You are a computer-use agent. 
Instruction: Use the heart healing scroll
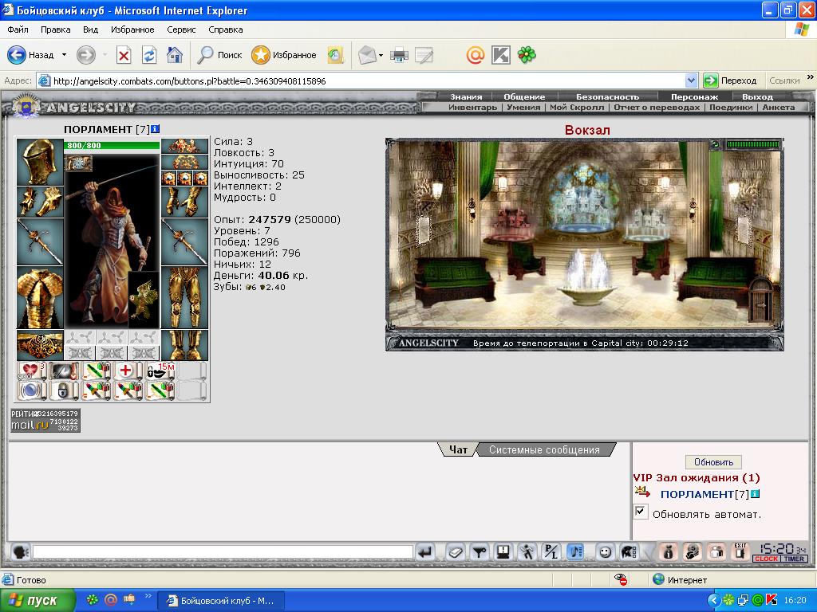pos(32,371)
